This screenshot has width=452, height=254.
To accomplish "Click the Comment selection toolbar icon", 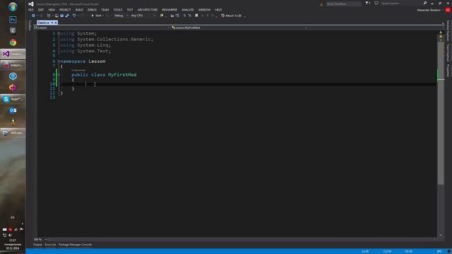I will pos(172,16).
